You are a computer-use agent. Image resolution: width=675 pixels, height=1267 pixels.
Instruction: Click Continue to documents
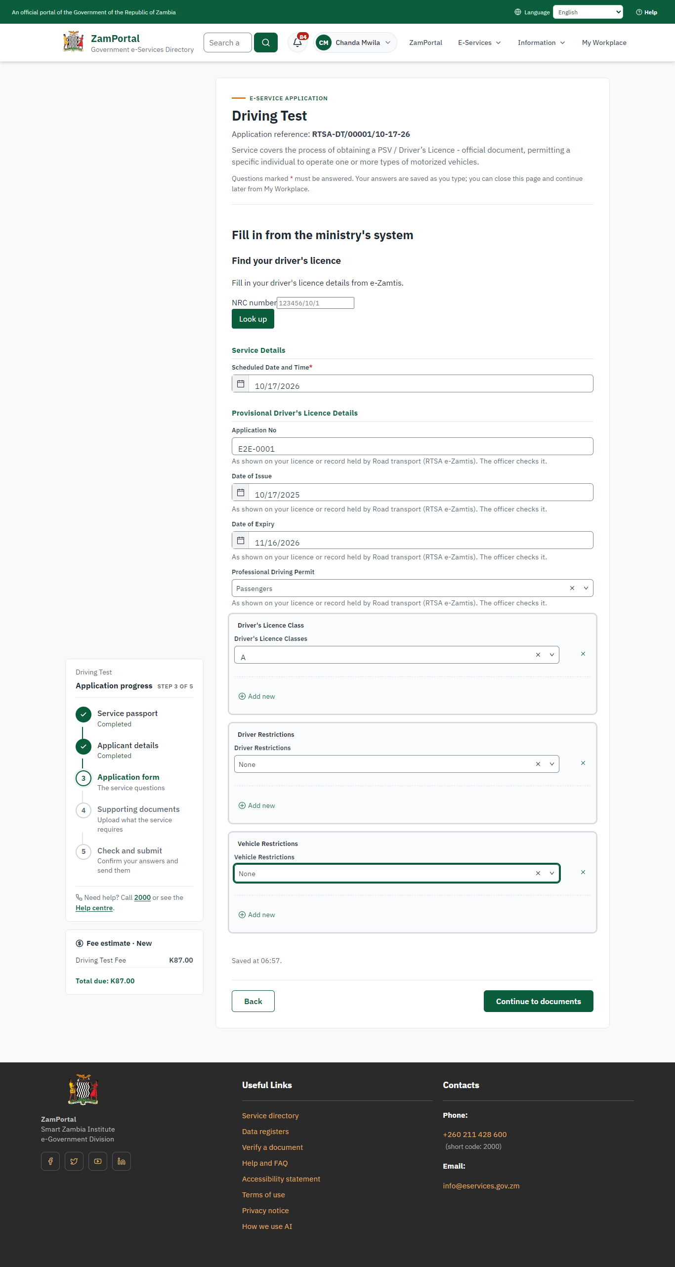coord(539,1001)
